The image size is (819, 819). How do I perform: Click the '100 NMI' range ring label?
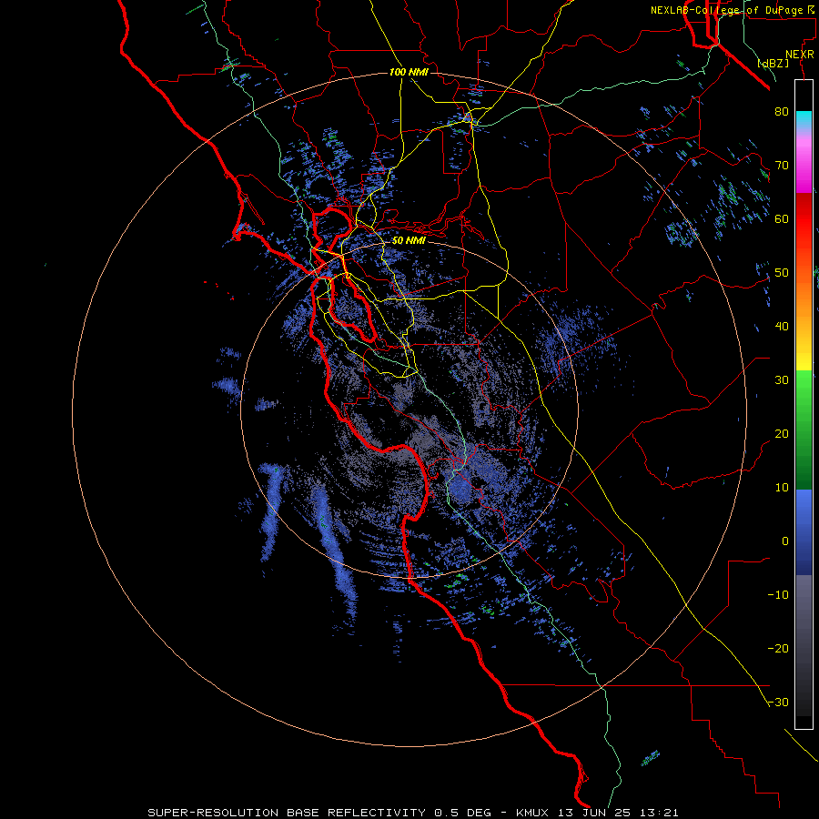click(x=409, y=72)
